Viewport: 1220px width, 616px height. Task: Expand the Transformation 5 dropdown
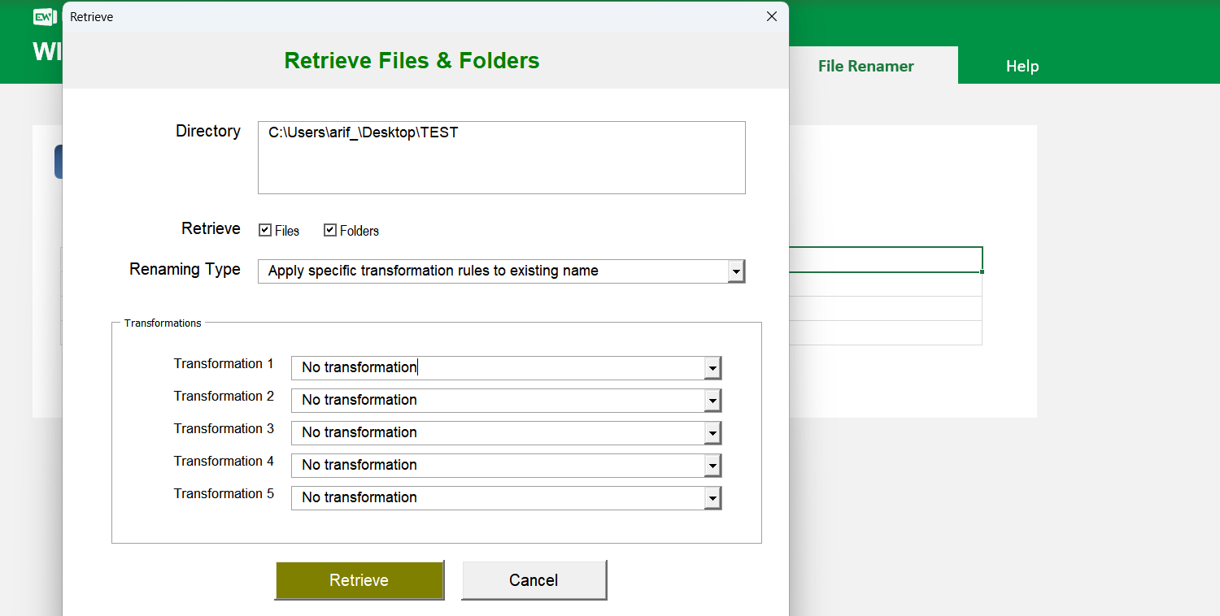pos(713,497)
